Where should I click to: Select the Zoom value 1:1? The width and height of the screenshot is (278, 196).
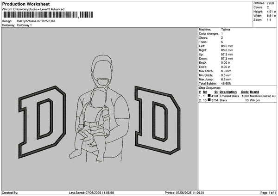pos(269,20)
